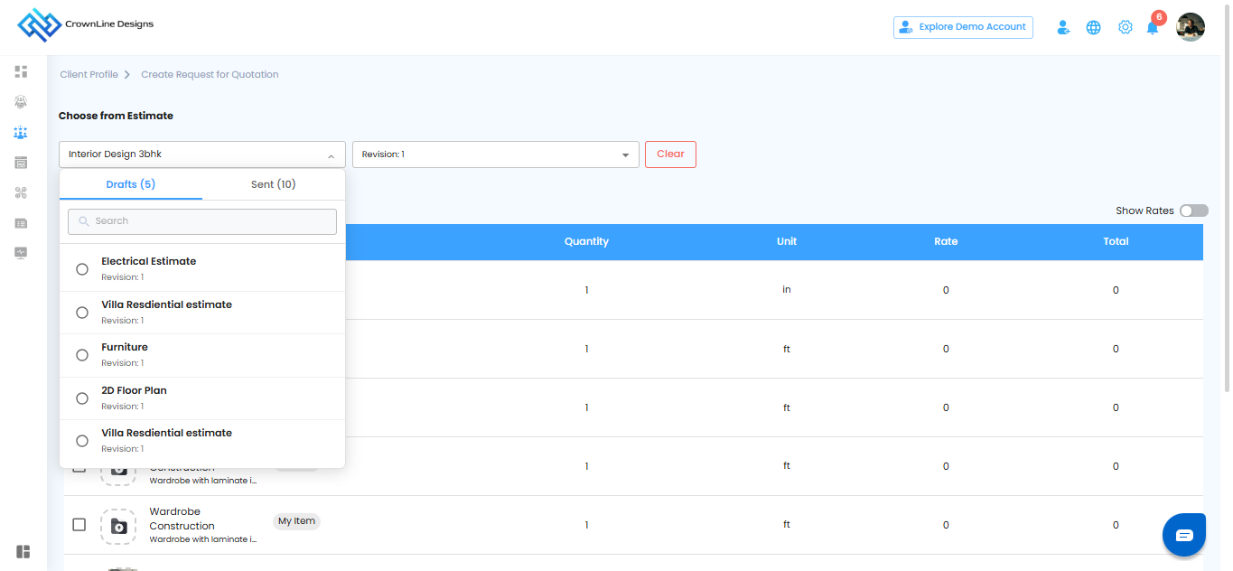The image size is (1233, 571).
Task: Toggle the Show Rates switch
Action: 1193,211
